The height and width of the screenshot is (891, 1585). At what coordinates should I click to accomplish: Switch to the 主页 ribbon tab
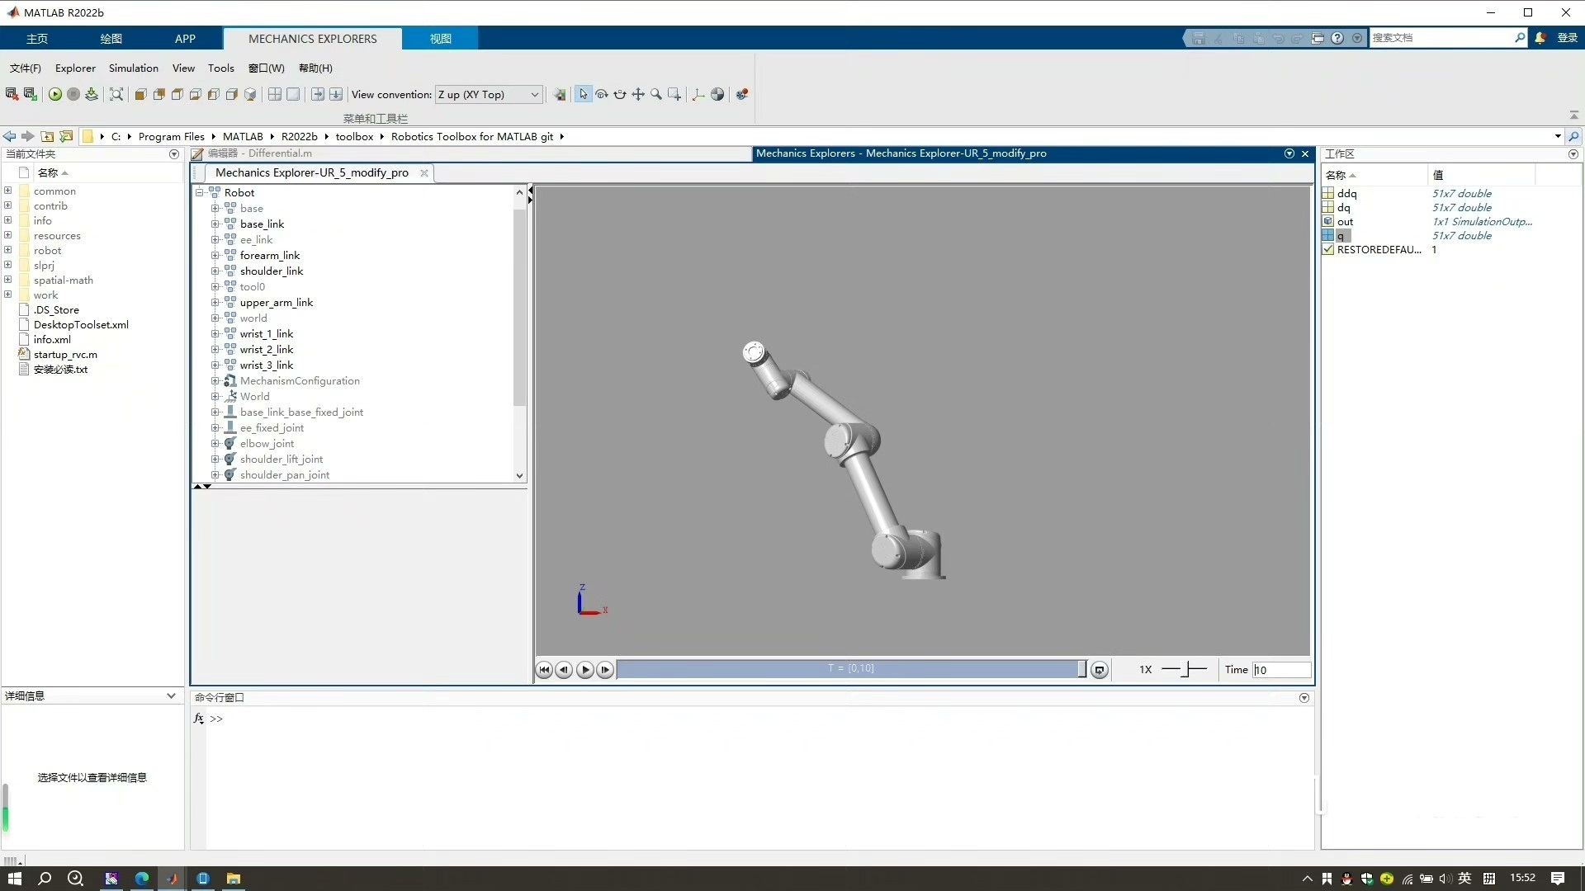(37, 39)
